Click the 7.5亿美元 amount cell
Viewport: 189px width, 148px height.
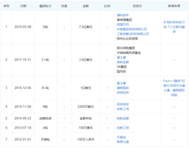[86, 27]
